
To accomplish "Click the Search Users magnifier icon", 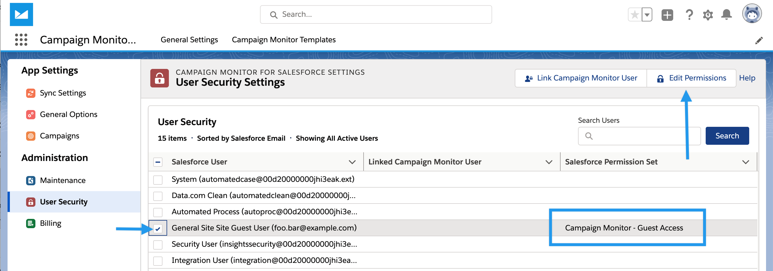I will click(589, 136).
